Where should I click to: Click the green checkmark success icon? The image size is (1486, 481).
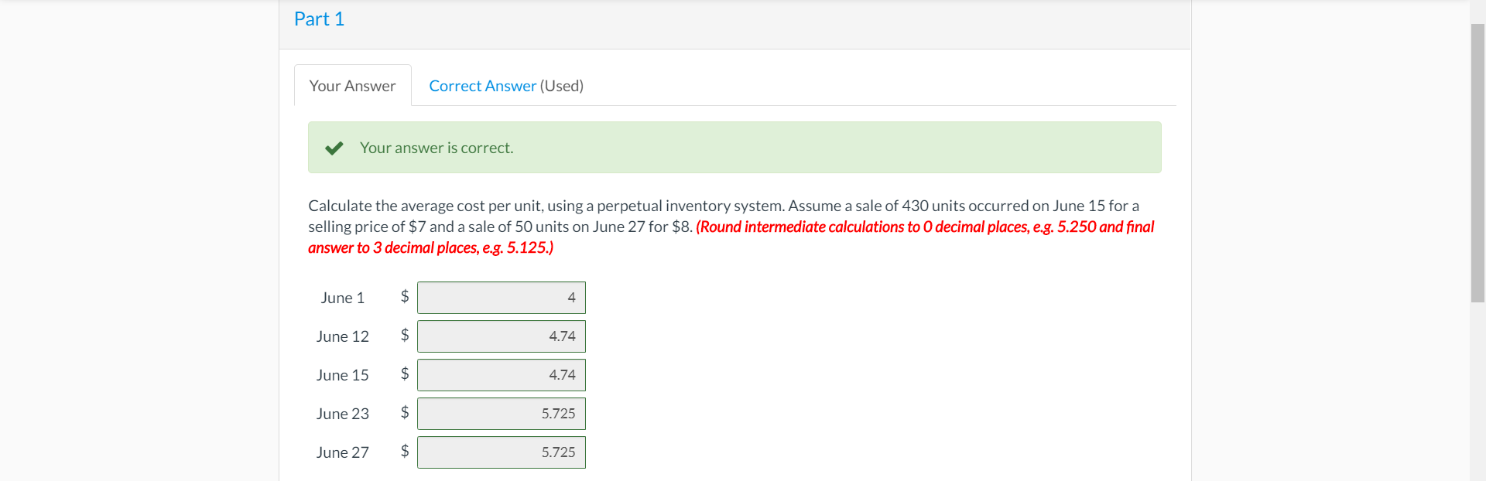tap(334, 147)
